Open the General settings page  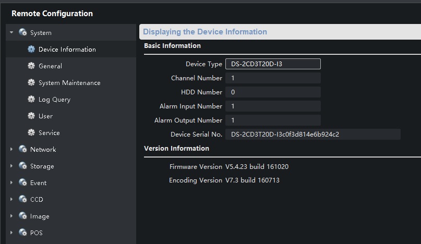50,66
